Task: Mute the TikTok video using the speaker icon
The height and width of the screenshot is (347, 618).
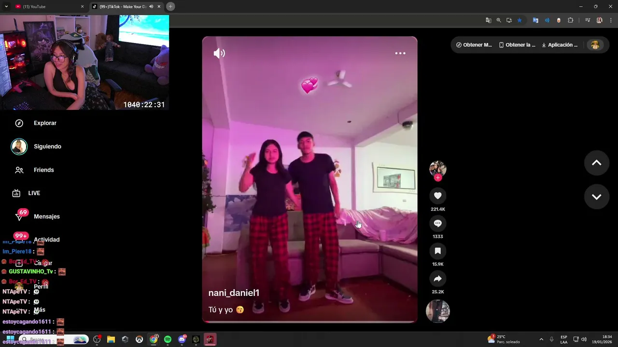Action: pos(219,53)
